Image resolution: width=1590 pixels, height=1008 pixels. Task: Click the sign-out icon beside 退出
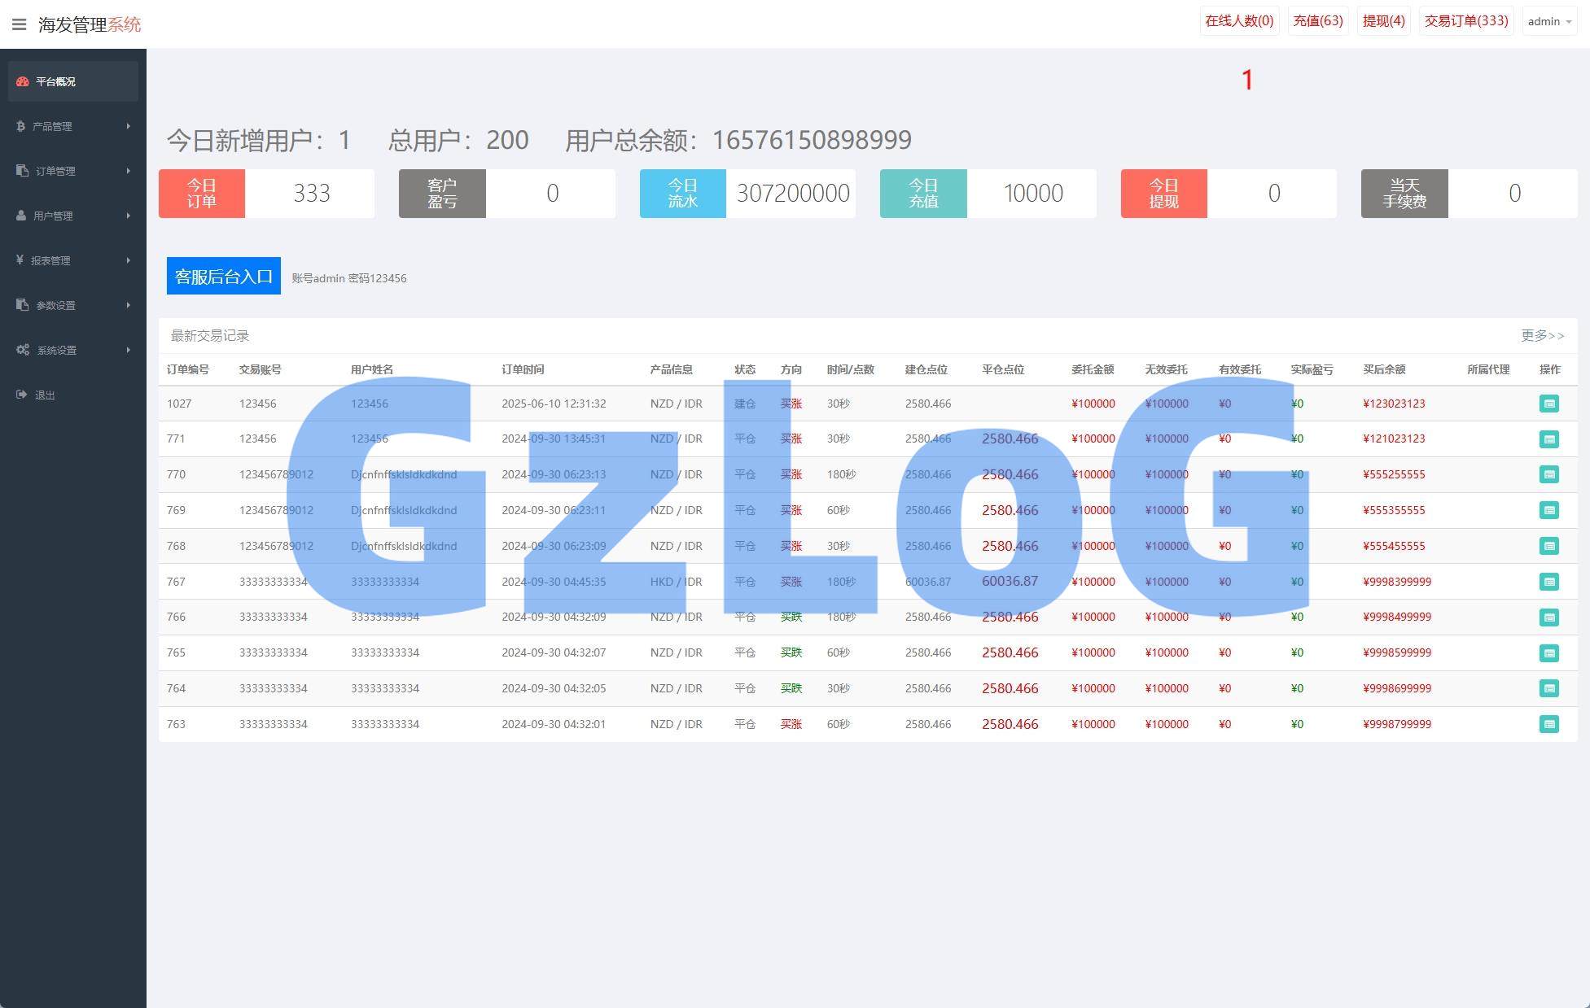tap(21, 395)
